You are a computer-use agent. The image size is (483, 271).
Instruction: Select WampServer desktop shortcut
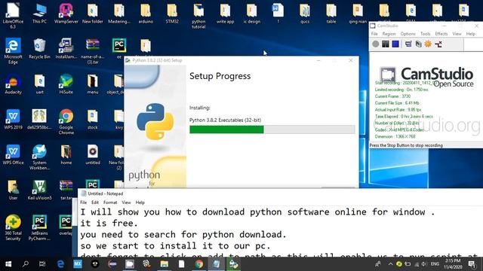pyautogui.click(x=66, y=14)
